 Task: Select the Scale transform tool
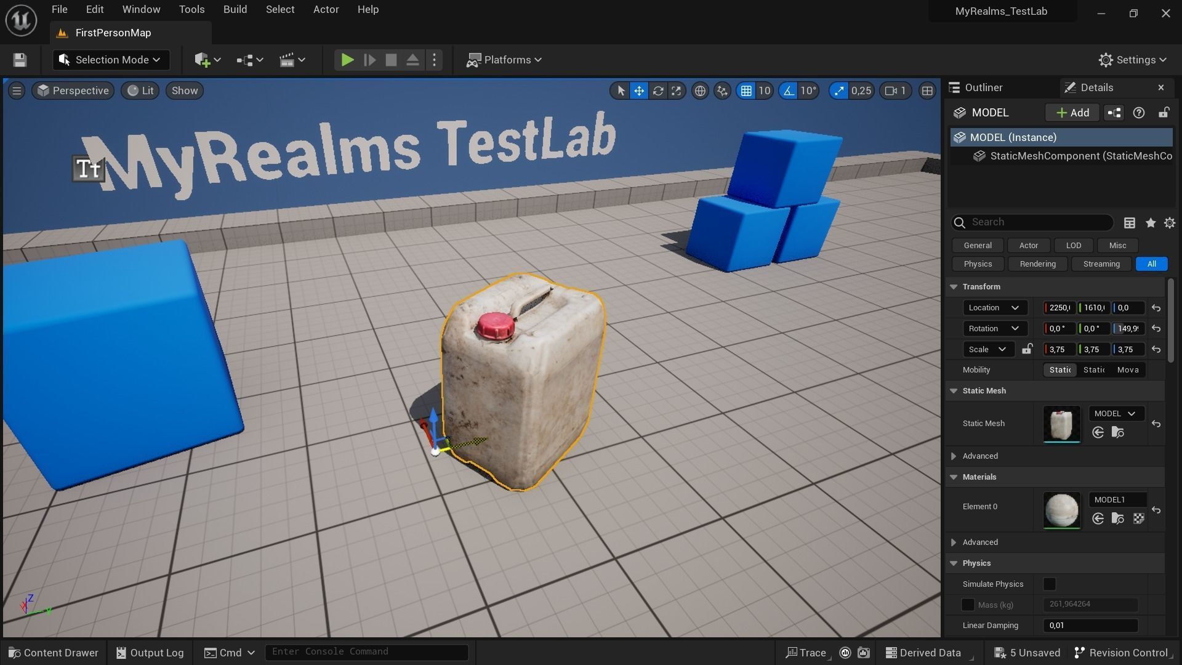pyautogui.click(x=676, y=91)
